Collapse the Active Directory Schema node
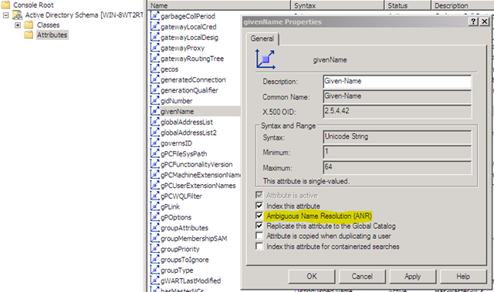This screenshot has height=292, width=494. pos(5,15)
